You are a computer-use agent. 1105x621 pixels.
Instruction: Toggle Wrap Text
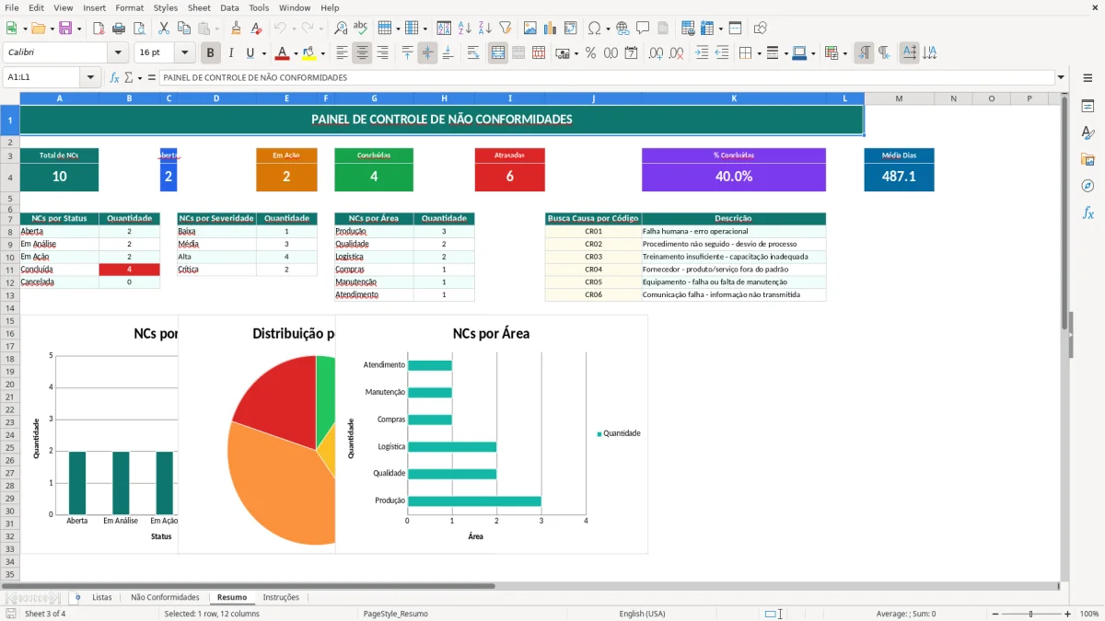coord(473,53)
